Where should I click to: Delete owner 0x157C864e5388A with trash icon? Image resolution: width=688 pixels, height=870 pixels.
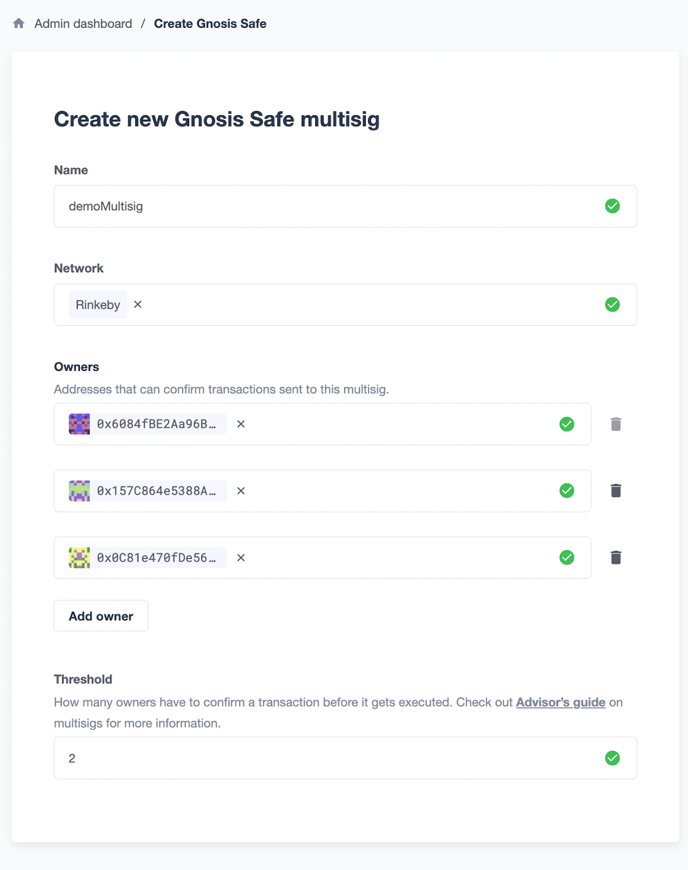[x=616, y=490]
